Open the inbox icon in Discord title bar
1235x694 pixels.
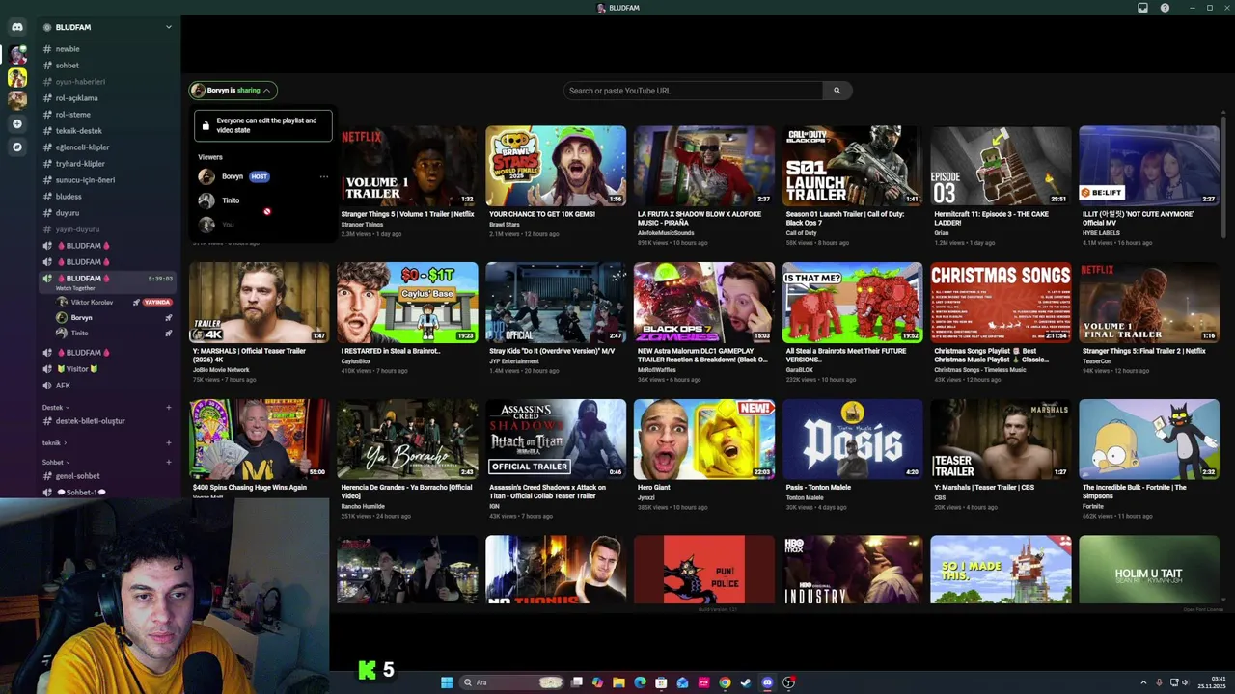[x=1142, y=8]
